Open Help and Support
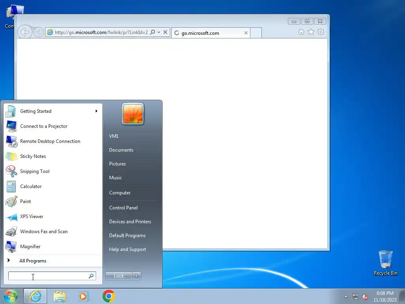The height and width of the screenshot is (304, 405). point(127,249)
